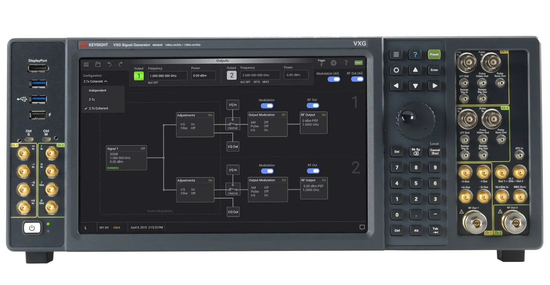Choose Independent from configuration list
Image resolution: width=550 pixels, height=285 pixels.
click(x=97, y=90)
